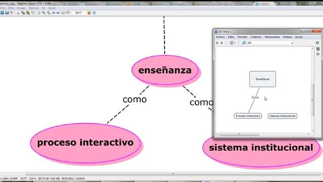This screenshot has height=182, width=323.
Task: Select the sistema Institucional concept in CmapTools
Action: [x=283, y=116]
